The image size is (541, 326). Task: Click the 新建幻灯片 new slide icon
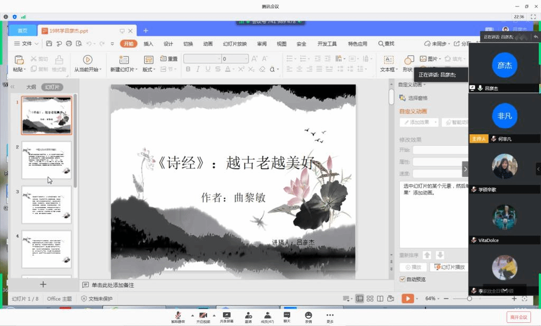click(x=124, y=60)
